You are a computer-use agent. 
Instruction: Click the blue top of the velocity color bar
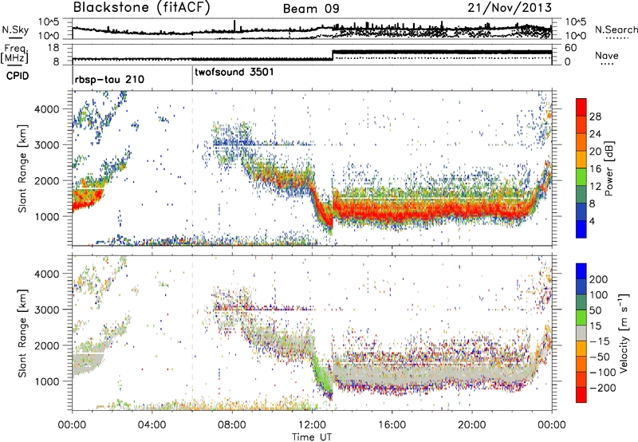pyautogui.click(x=581, y=270)
